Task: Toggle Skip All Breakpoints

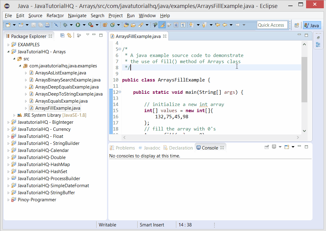Action: 56,24
